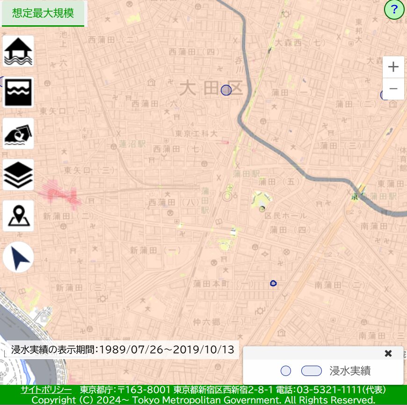Click the small flood record marker near 蒲田本町
This screenshot has height=405, width=407.
click(274, 283)
